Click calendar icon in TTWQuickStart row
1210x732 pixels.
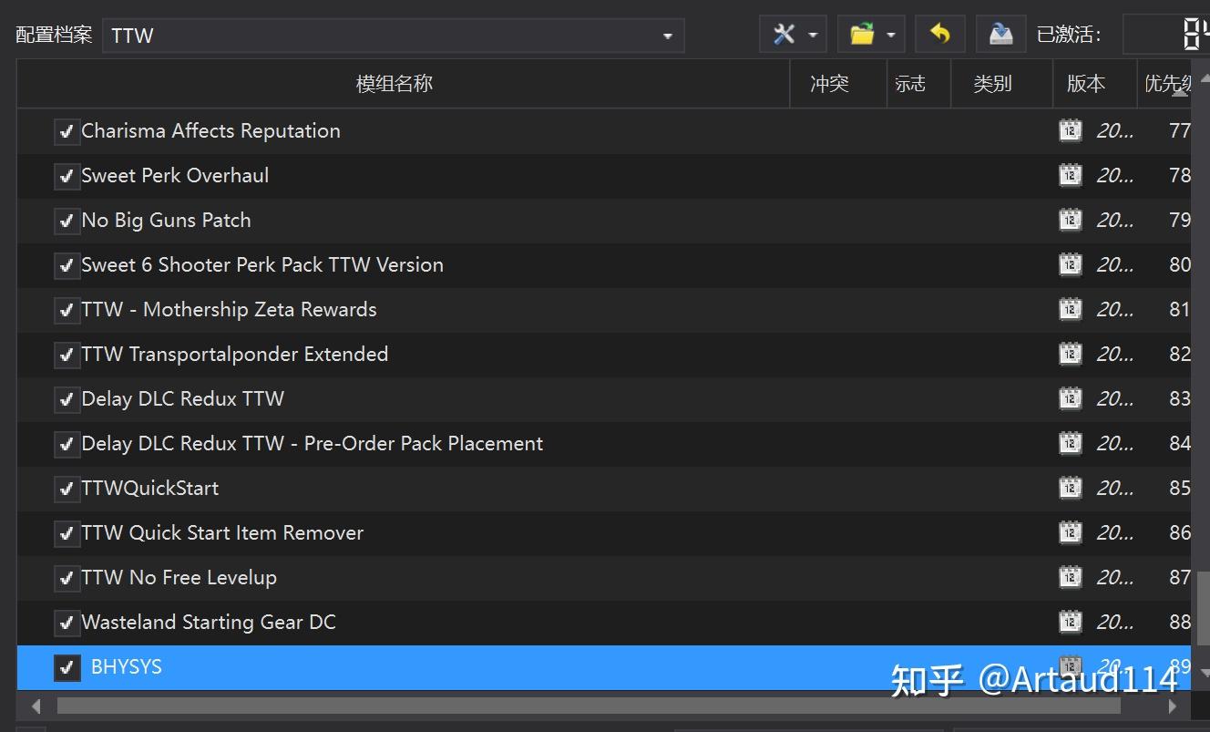pos(1071,488)
